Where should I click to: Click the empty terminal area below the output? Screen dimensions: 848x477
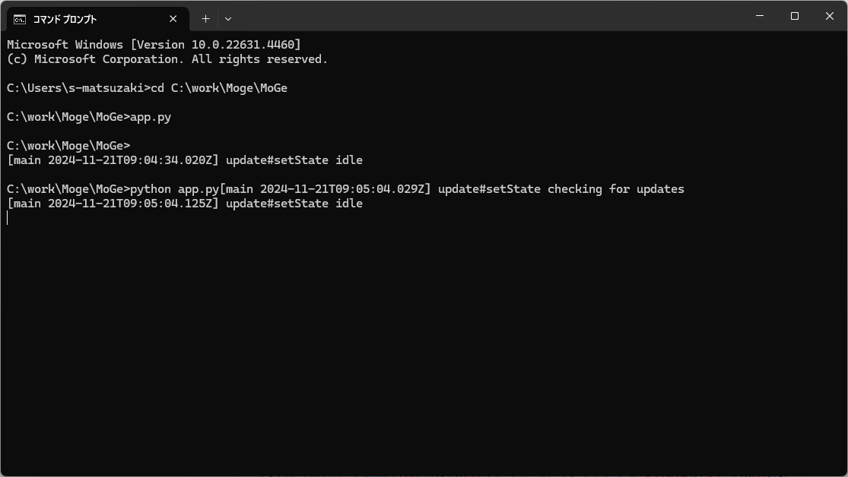424,342
